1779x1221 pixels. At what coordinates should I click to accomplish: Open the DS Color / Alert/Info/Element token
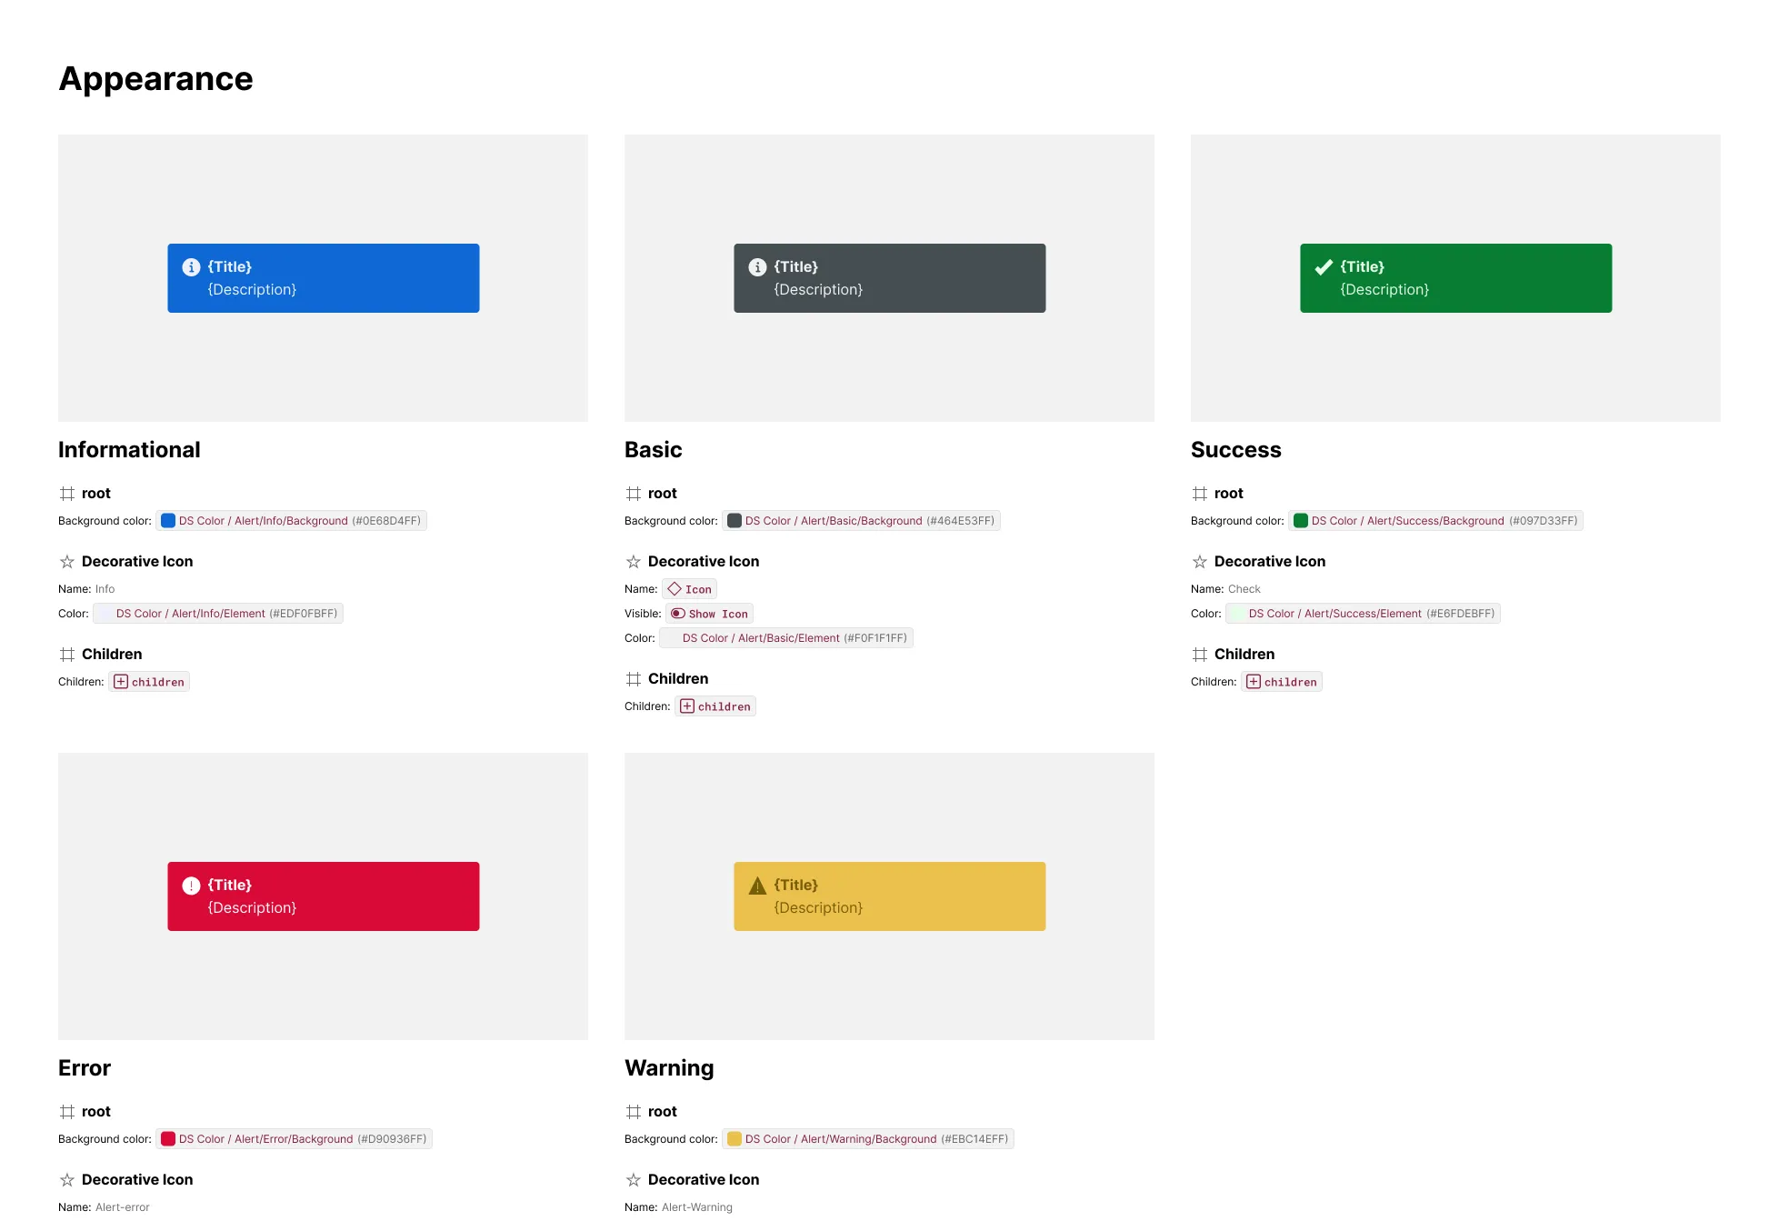[x=218, y=614]
